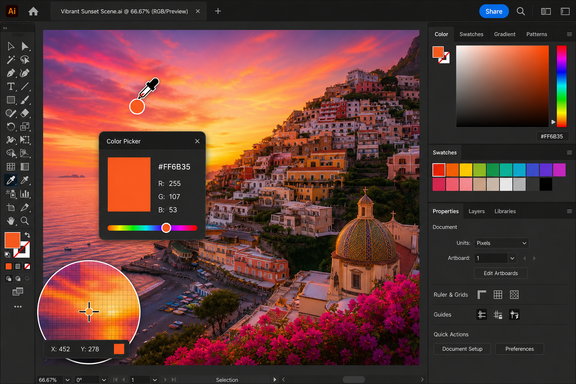Select the Shape Builder tool
This screenshot has height=384, width=576.
coord(11,153)
